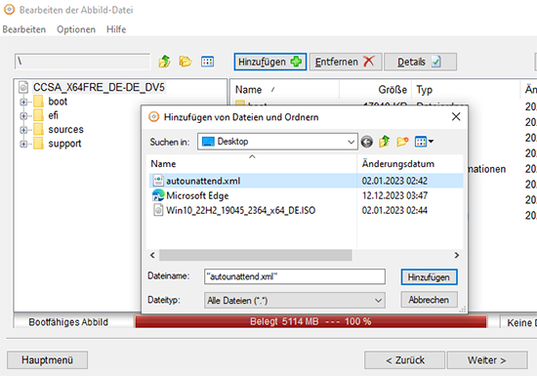Create new folder via dialog icon
Viewport: 537px width, 376px height.
click(402, 142)
